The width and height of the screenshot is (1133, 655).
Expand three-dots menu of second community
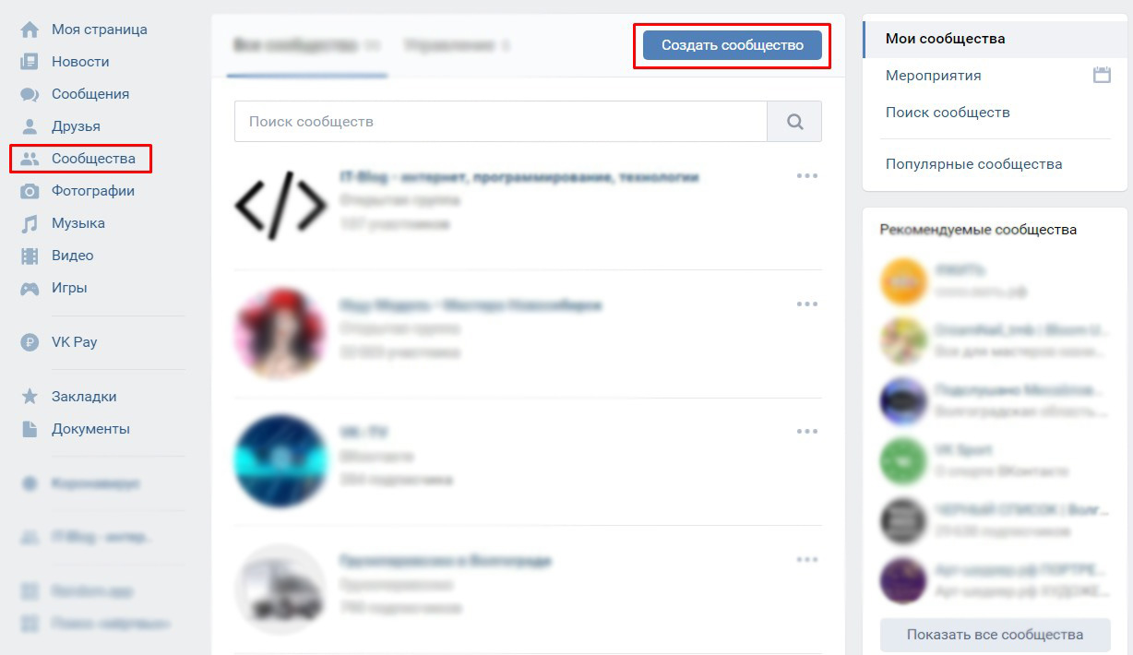(x=807, y=304)
